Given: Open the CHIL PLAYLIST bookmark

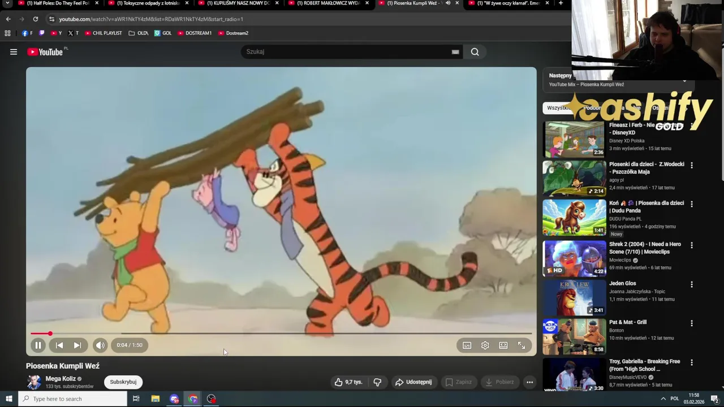Looking at the screenshot, I should pyautogui.click(x=104, y=33).
